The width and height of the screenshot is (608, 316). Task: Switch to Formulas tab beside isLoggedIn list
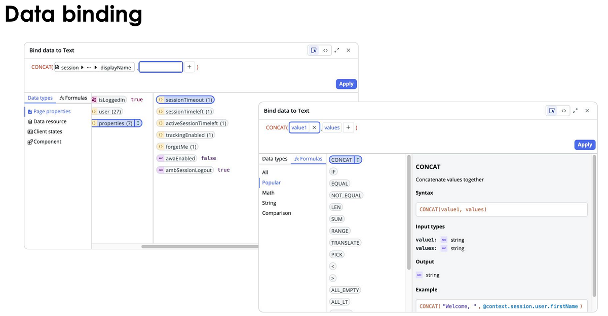click(73, 98)
